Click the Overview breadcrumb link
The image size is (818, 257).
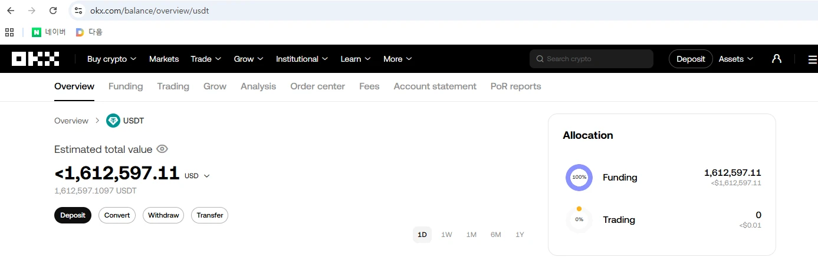pyautogui.click(x=71, y=121)
